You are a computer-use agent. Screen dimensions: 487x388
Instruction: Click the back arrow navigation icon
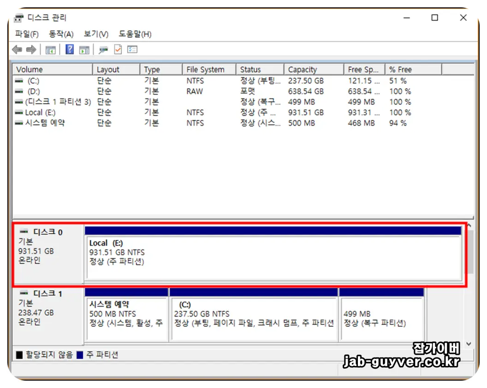tap(17, 49)
